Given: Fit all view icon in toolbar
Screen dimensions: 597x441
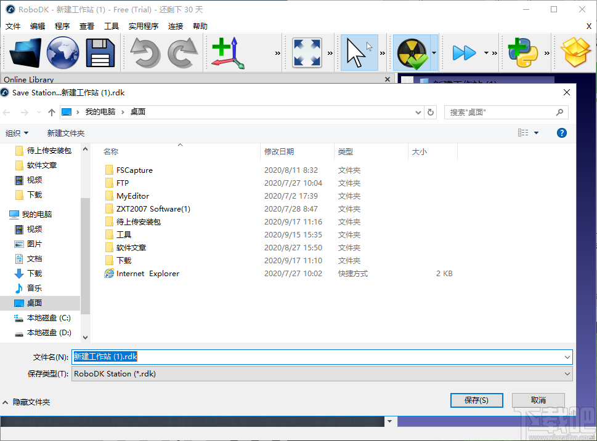Looking at the screenshot, I should click(x=307, y=53).
